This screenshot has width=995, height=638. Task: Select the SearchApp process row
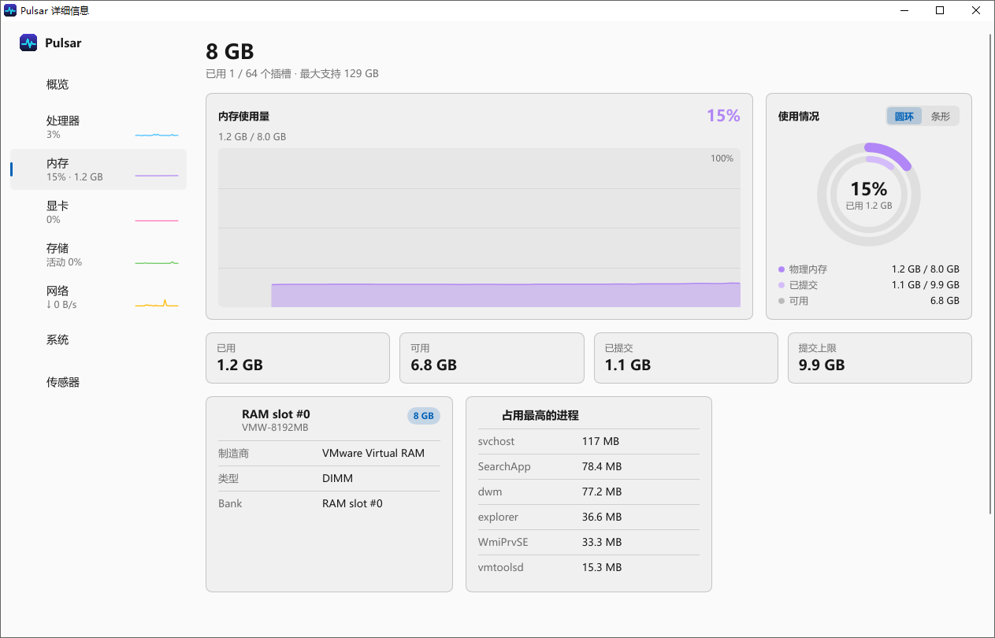588,466
